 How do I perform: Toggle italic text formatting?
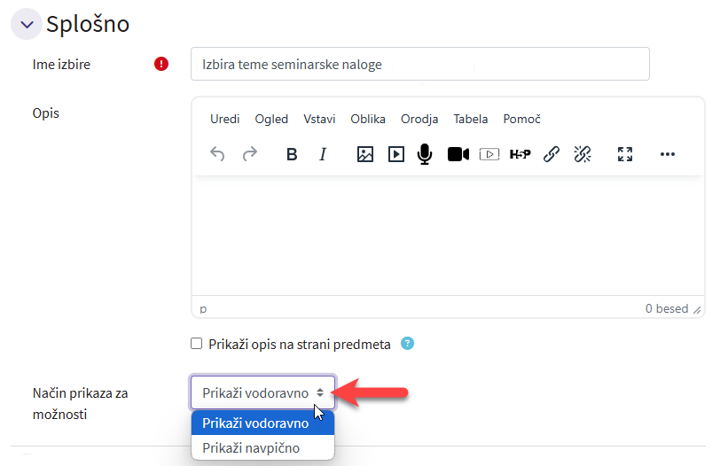[x=323, y=154]
